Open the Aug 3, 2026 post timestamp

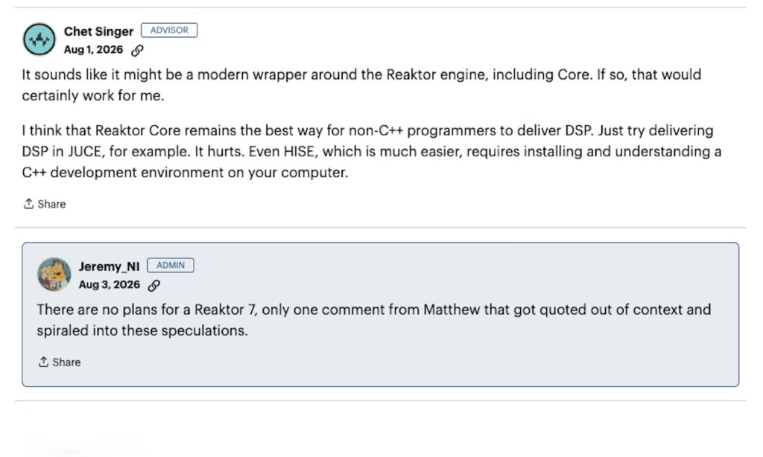109,285
